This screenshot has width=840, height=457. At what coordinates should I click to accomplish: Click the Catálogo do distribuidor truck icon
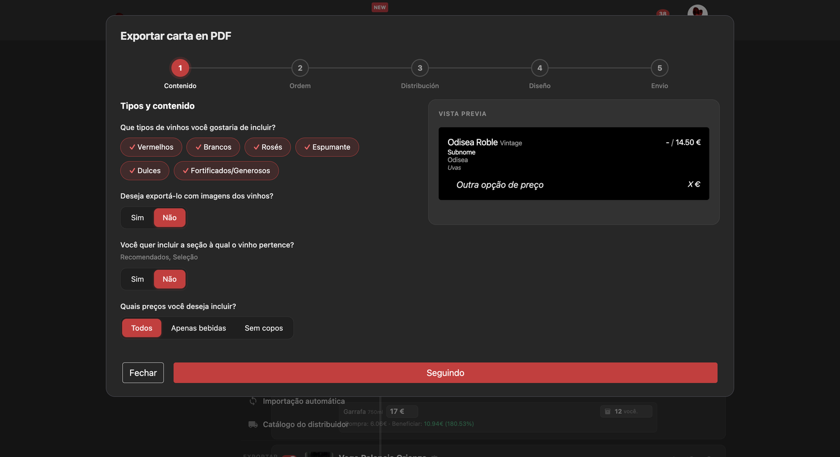[x=253, y=425]
